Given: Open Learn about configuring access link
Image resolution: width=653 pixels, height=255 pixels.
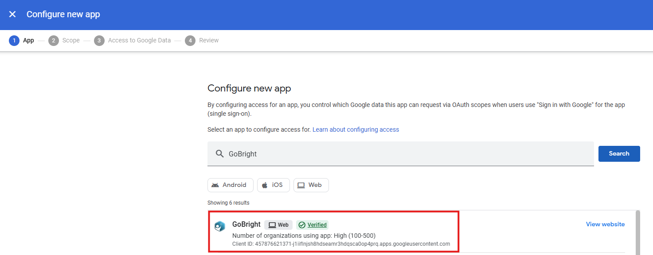Looking at the screenshot, I should pyautogui.click(x=356, y=129).
